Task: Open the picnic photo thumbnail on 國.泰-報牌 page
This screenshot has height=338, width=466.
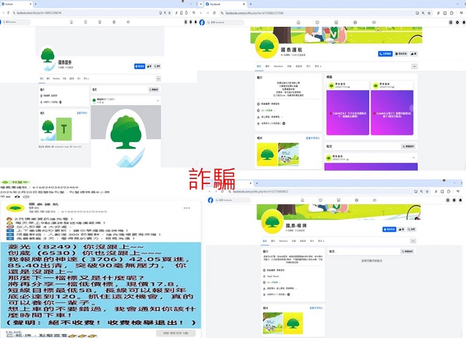Action: (273, 323)
